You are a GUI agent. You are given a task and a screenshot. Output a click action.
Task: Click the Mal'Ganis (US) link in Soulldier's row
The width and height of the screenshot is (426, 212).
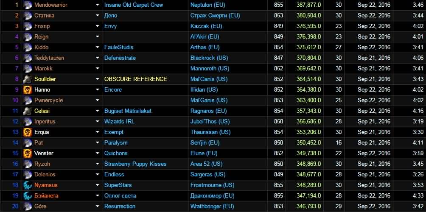click(209, 79)
